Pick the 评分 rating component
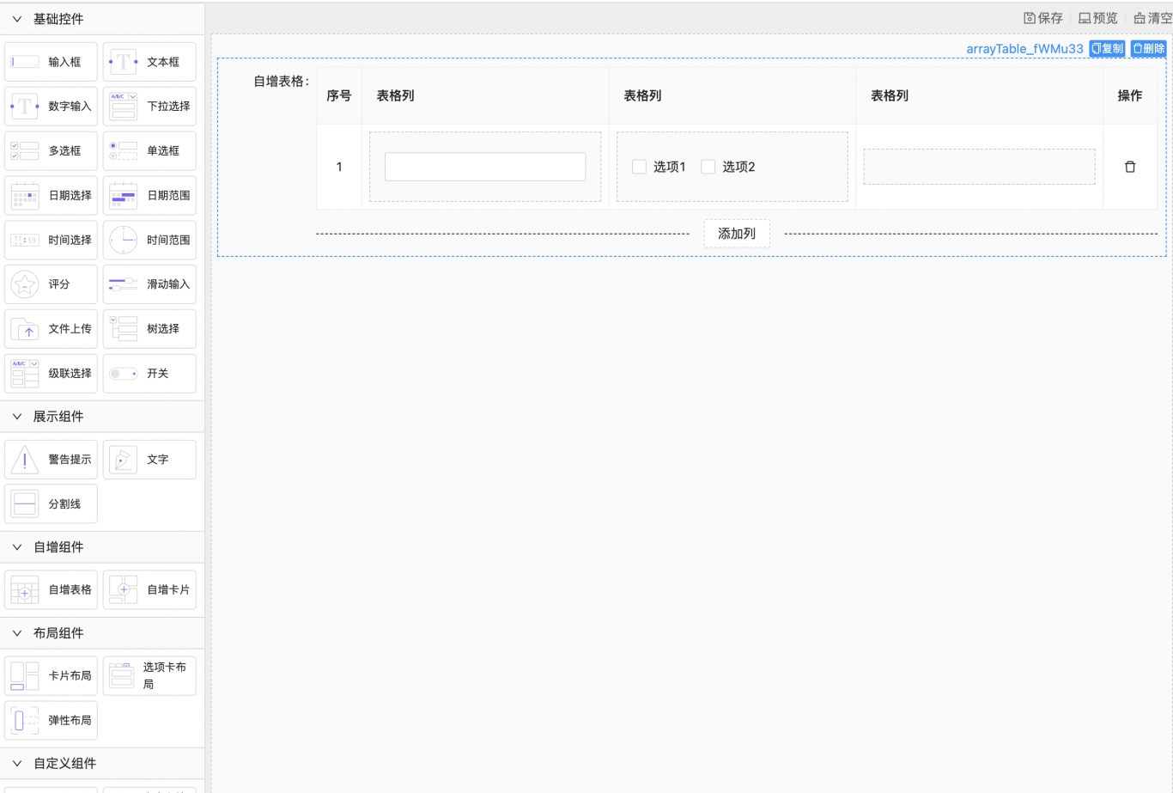The width and height of the screenshot is (1173, 793). [x=51, y=284]
